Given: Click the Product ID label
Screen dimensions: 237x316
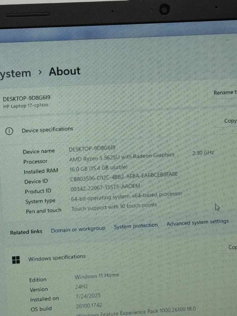Looking at the screenshot, I should pos(38,191).
